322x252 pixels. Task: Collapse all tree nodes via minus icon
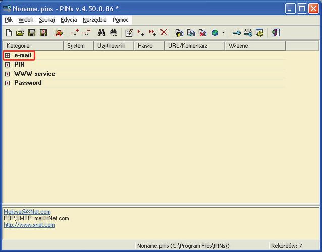pyautogui.click(x=86, y=33)
